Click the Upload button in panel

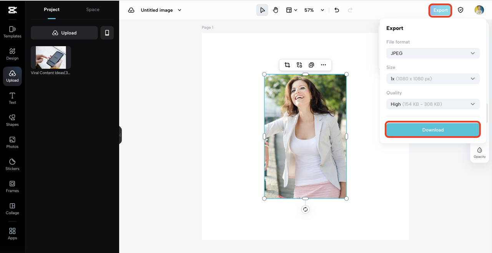tap(64, 33)
